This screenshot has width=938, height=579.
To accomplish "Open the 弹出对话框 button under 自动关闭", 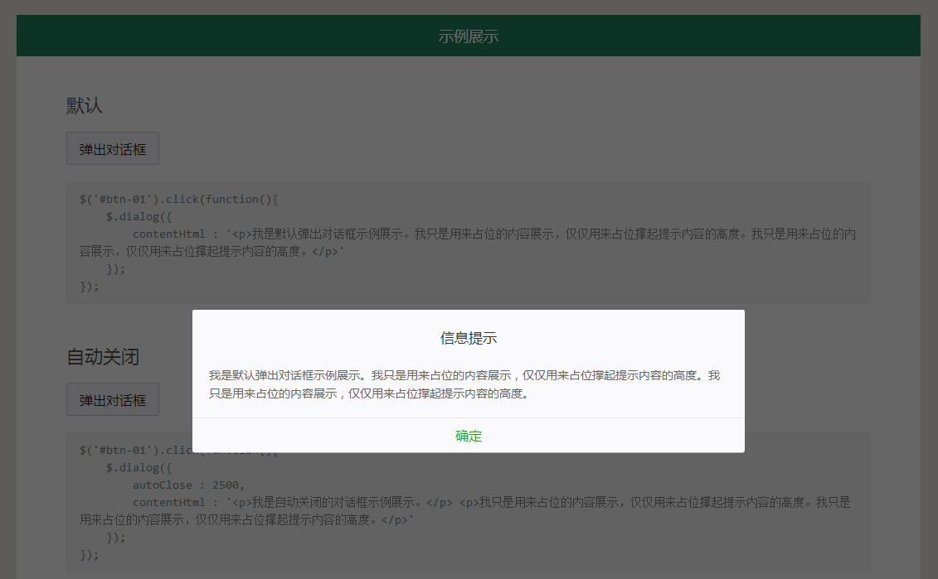I will tap(113, 400).
